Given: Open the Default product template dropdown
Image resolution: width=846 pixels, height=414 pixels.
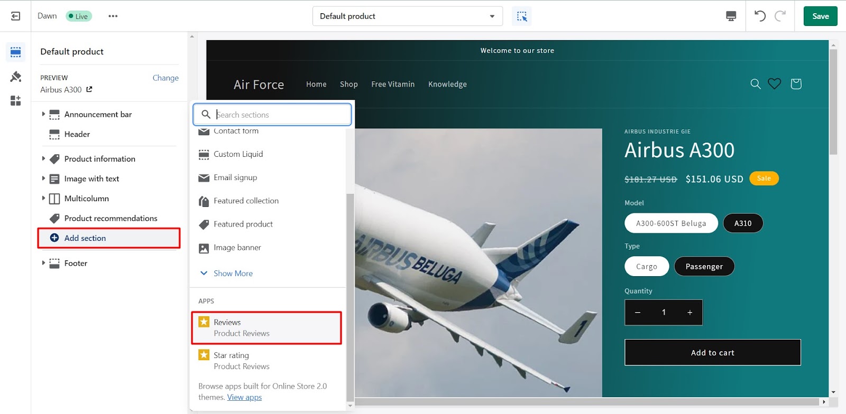Looking at the screenshot, I should pos(407,16).
